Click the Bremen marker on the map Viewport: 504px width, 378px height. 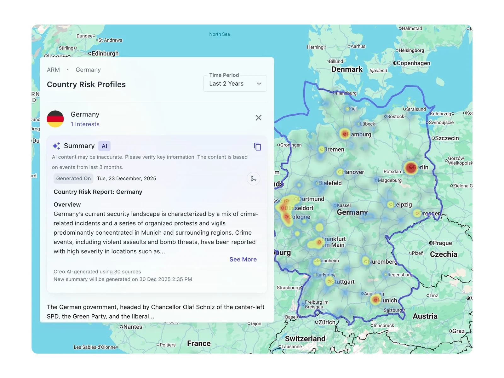pos(322,149)
